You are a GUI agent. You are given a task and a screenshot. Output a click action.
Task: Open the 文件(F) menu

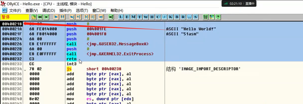[15, 10]
